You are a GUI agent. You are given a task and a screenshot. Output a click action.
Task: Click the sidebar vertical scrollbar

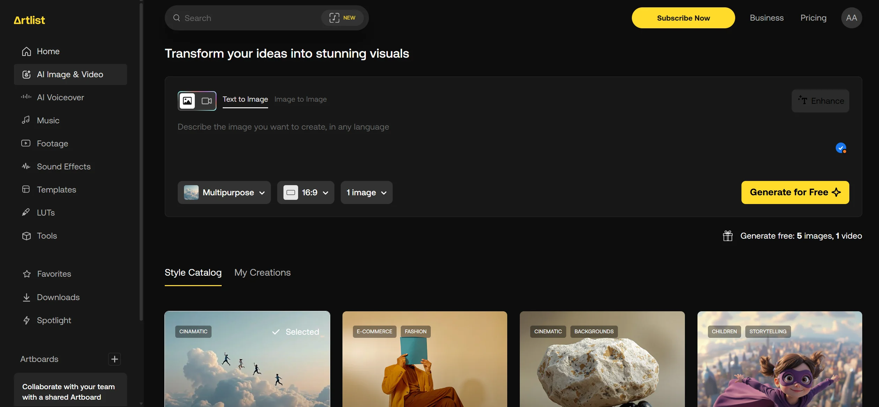coord(141,161)
